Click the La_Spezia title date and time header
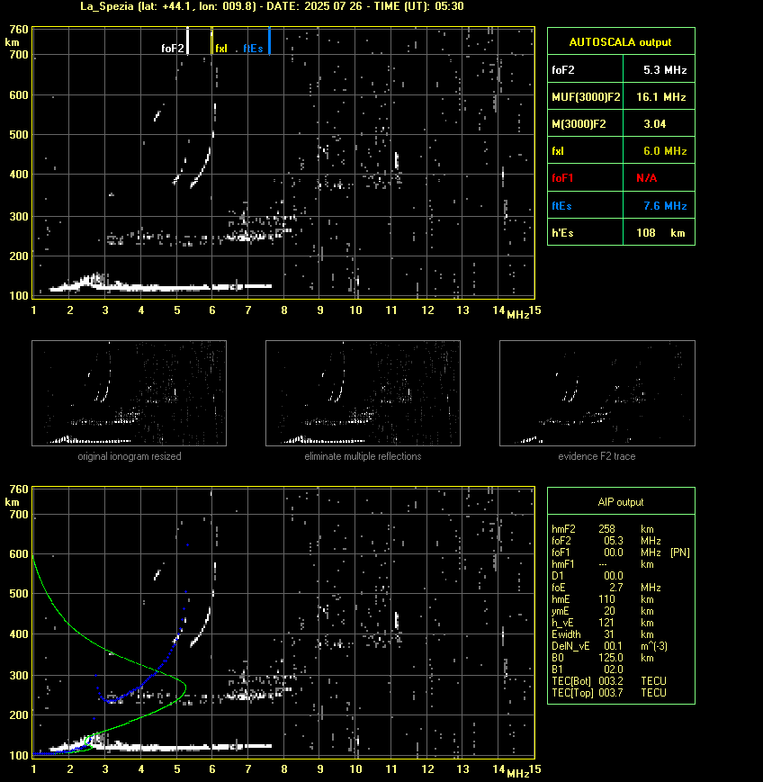The image size is (763, 782). 273,6
